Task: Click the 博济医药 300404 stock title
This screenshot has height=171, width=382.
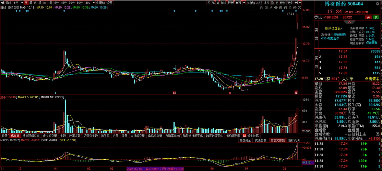Action: pyautogui.click(x=344, y=4)
